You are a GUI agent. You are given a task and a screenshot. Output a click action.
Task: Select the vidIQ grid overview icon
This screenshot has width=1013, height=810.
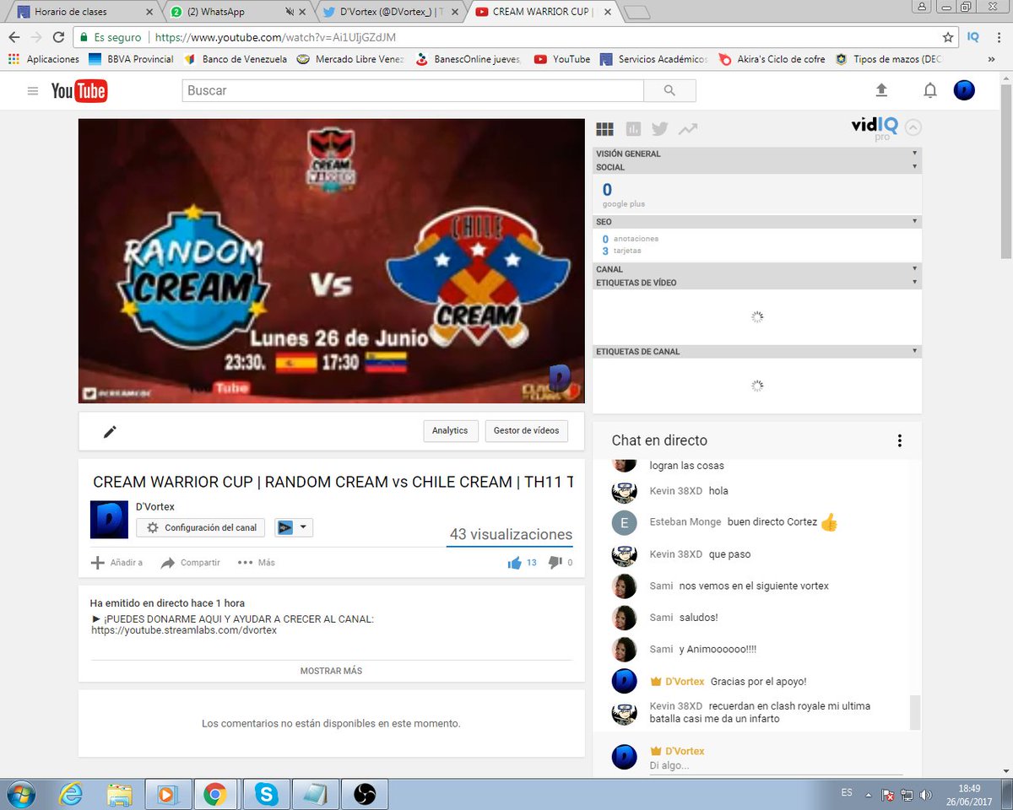[x=604, y=129]
